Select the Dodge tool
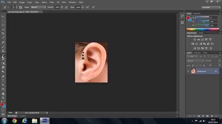The width and height of the screenshot is (222, 124). [x=3, y=72]
